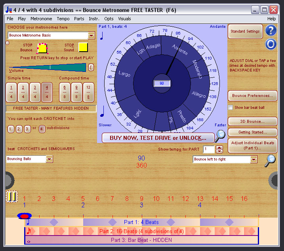This screenshot has width=284, height=251.
Task: Click the red semiquaver icon in Part 2 bar
Action: 29,231
